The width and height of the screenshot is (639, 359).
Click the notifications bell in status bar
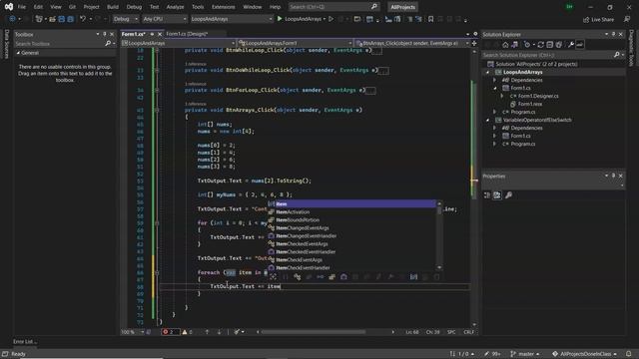(x=629, y=354)
